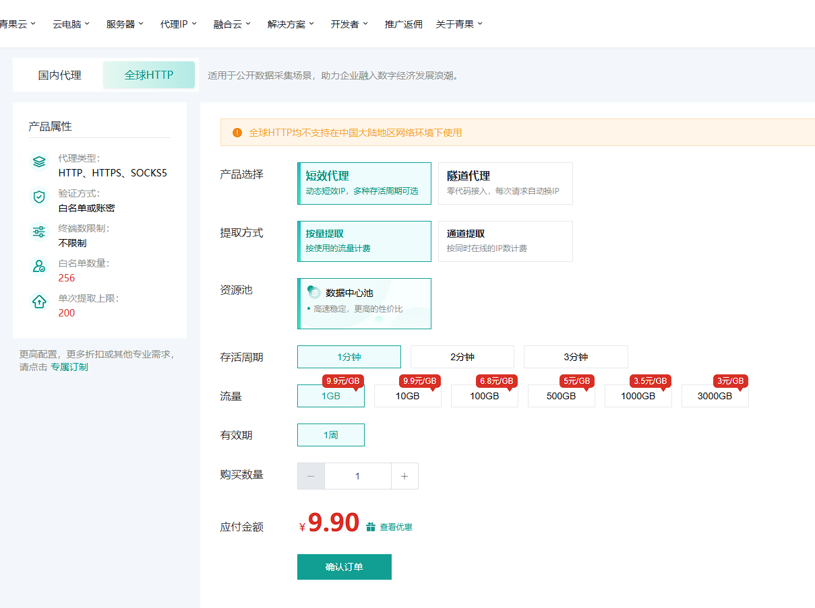Switch to the 全球HTTP tab
This screenshot has height=608, width=815.
point(149,75)
